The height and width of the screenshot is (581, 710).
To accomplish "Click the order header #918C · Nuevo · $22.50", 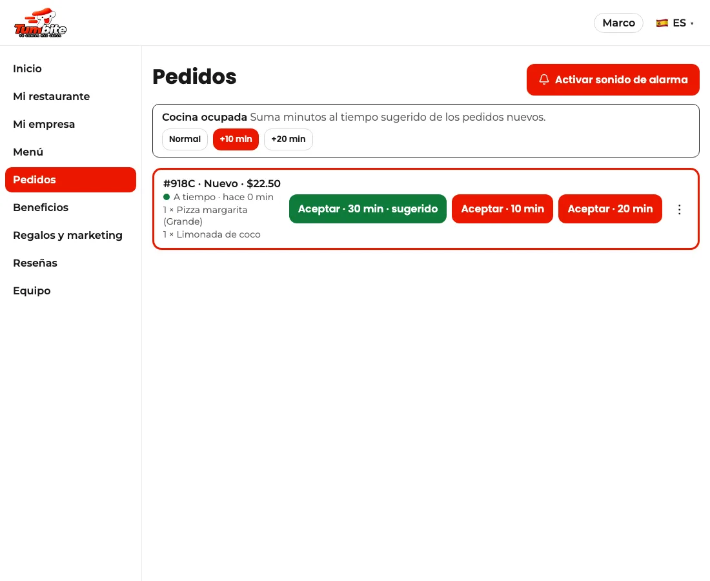I will [222, 183].
